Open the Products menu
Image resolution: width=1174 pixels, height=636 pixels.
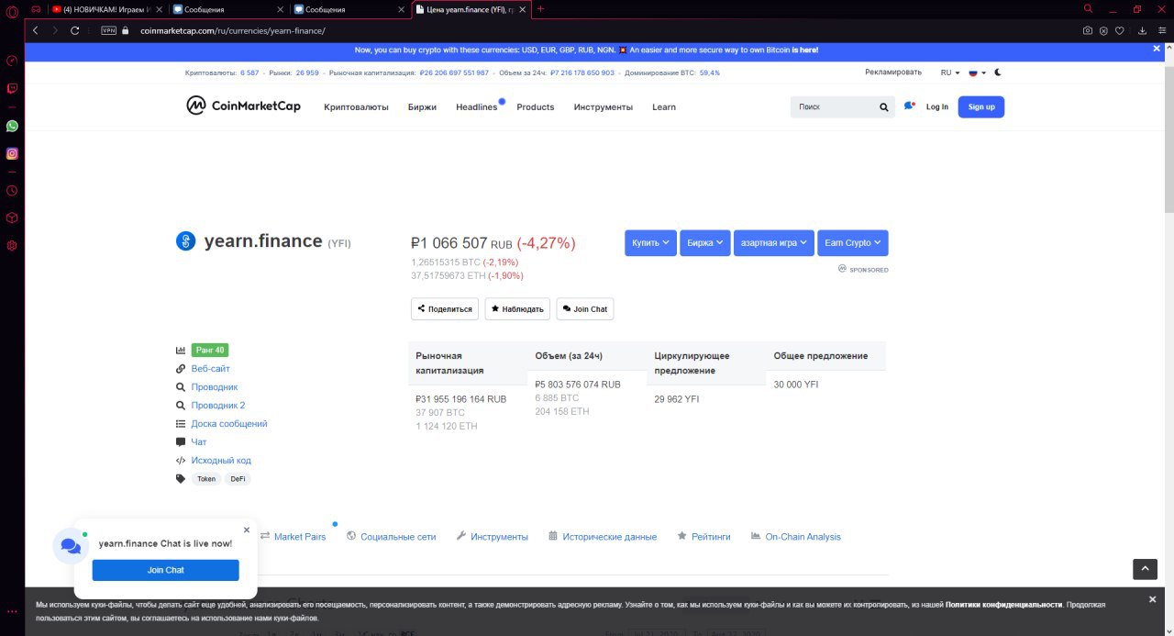pyautogui.click(x=536, y=107)
